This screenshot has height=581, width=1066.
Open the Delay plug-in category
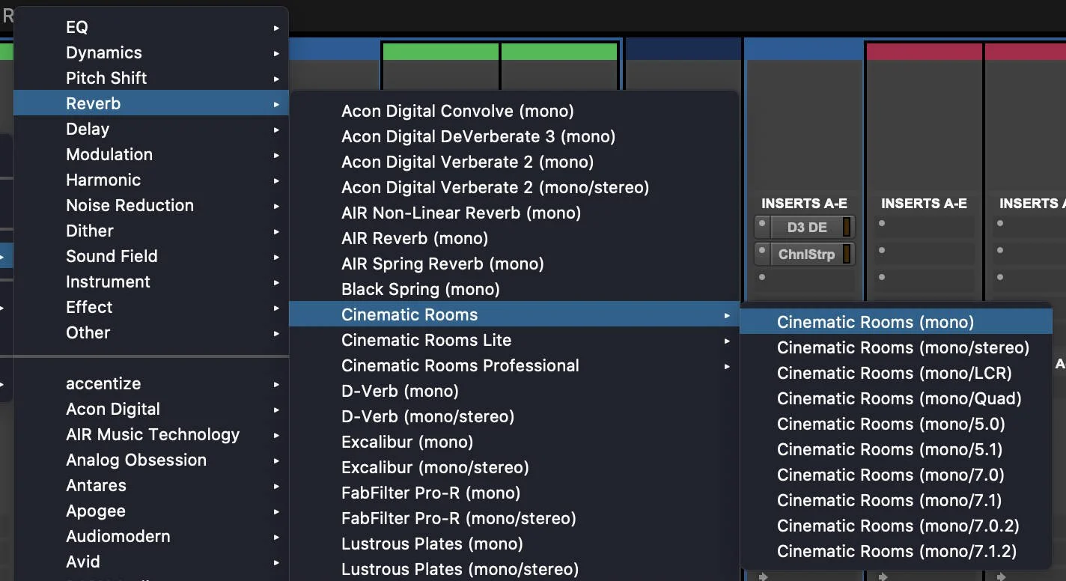click(x=151, y=129)
